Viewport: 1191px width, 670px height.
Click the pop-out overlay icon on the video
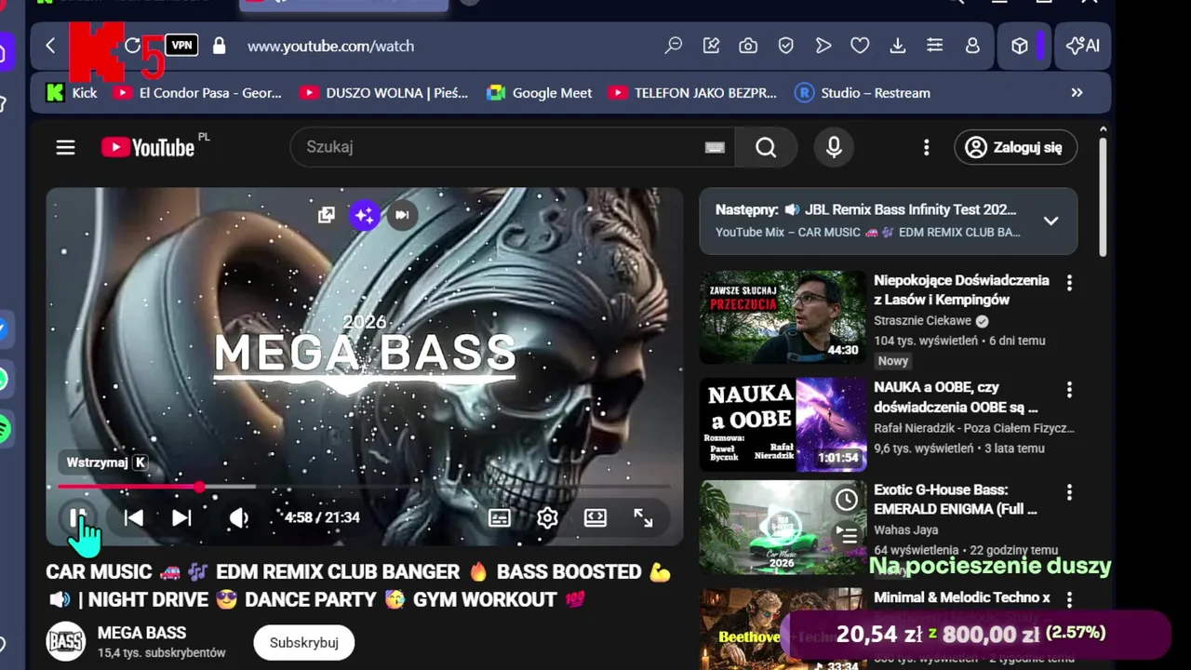[326, 215]
